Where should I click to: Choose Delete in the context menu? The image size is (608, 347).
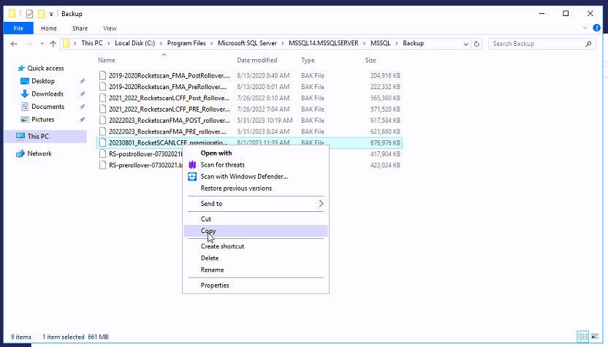tap(210, 258)
